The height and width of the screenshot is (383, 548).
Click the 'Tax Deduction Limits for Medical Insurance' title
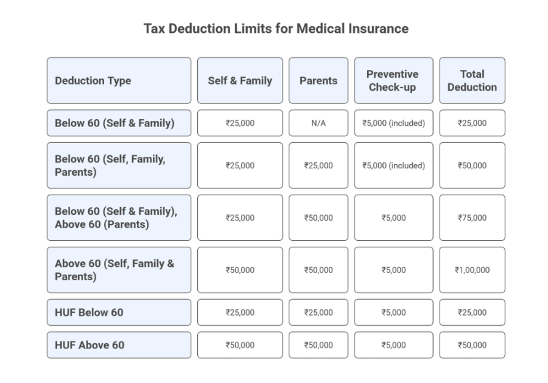[276, 29]
